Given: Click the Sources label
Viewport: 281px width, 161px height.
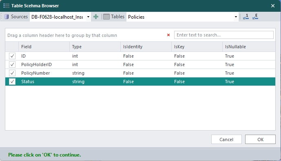Looking at the screenshot, I should 19,17.
